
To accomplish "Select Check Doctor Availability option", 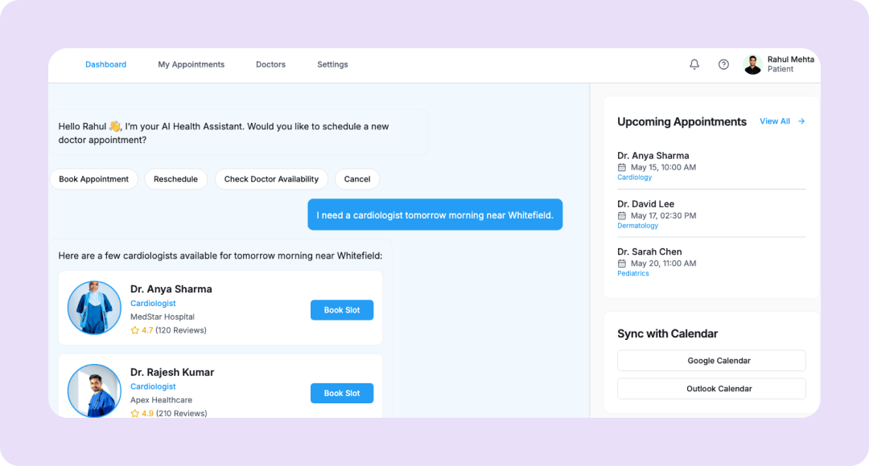I will [x=271, y=179].
